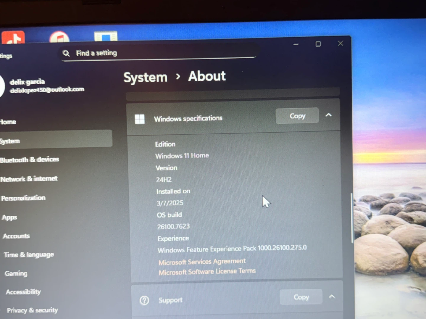Copy the Support information

tap(301, 297)
